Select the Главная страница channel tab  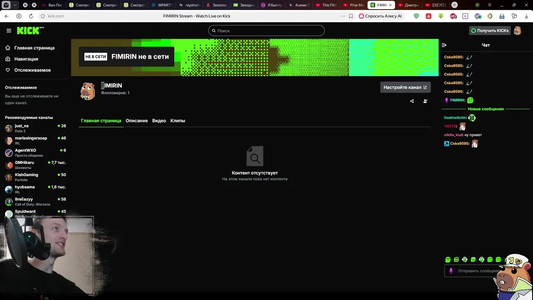(101, 120)
